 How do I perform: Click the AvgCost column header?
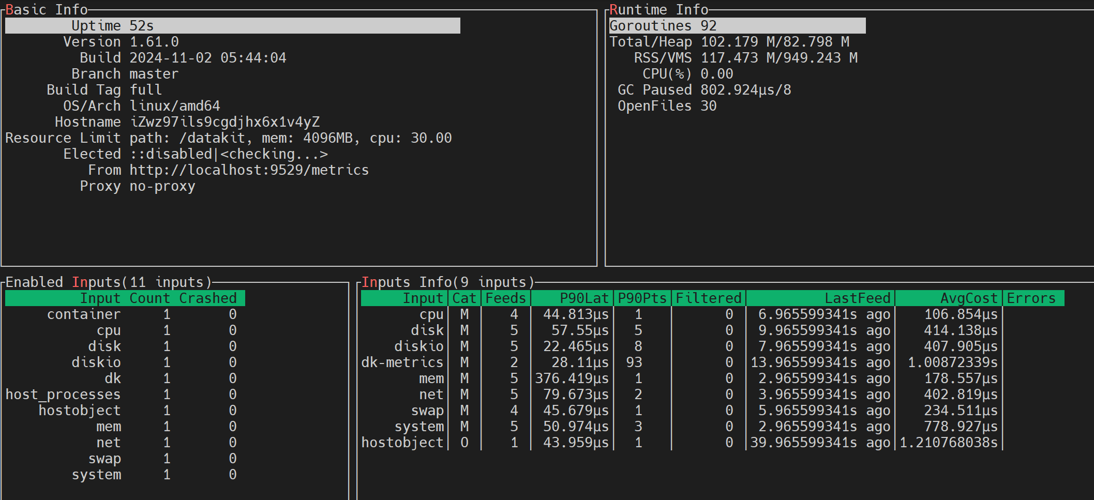pyautogui.click(x=968, y=298)
